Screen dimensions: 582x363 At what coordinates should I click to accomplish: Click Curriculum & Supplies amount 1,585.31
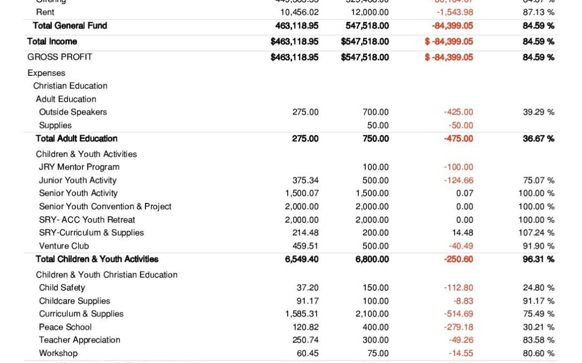pyautogui.click(x=302, y=314)
